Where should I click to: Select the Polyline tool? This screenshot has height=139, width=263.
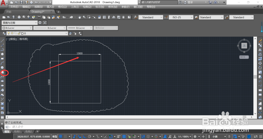[2, 49]
